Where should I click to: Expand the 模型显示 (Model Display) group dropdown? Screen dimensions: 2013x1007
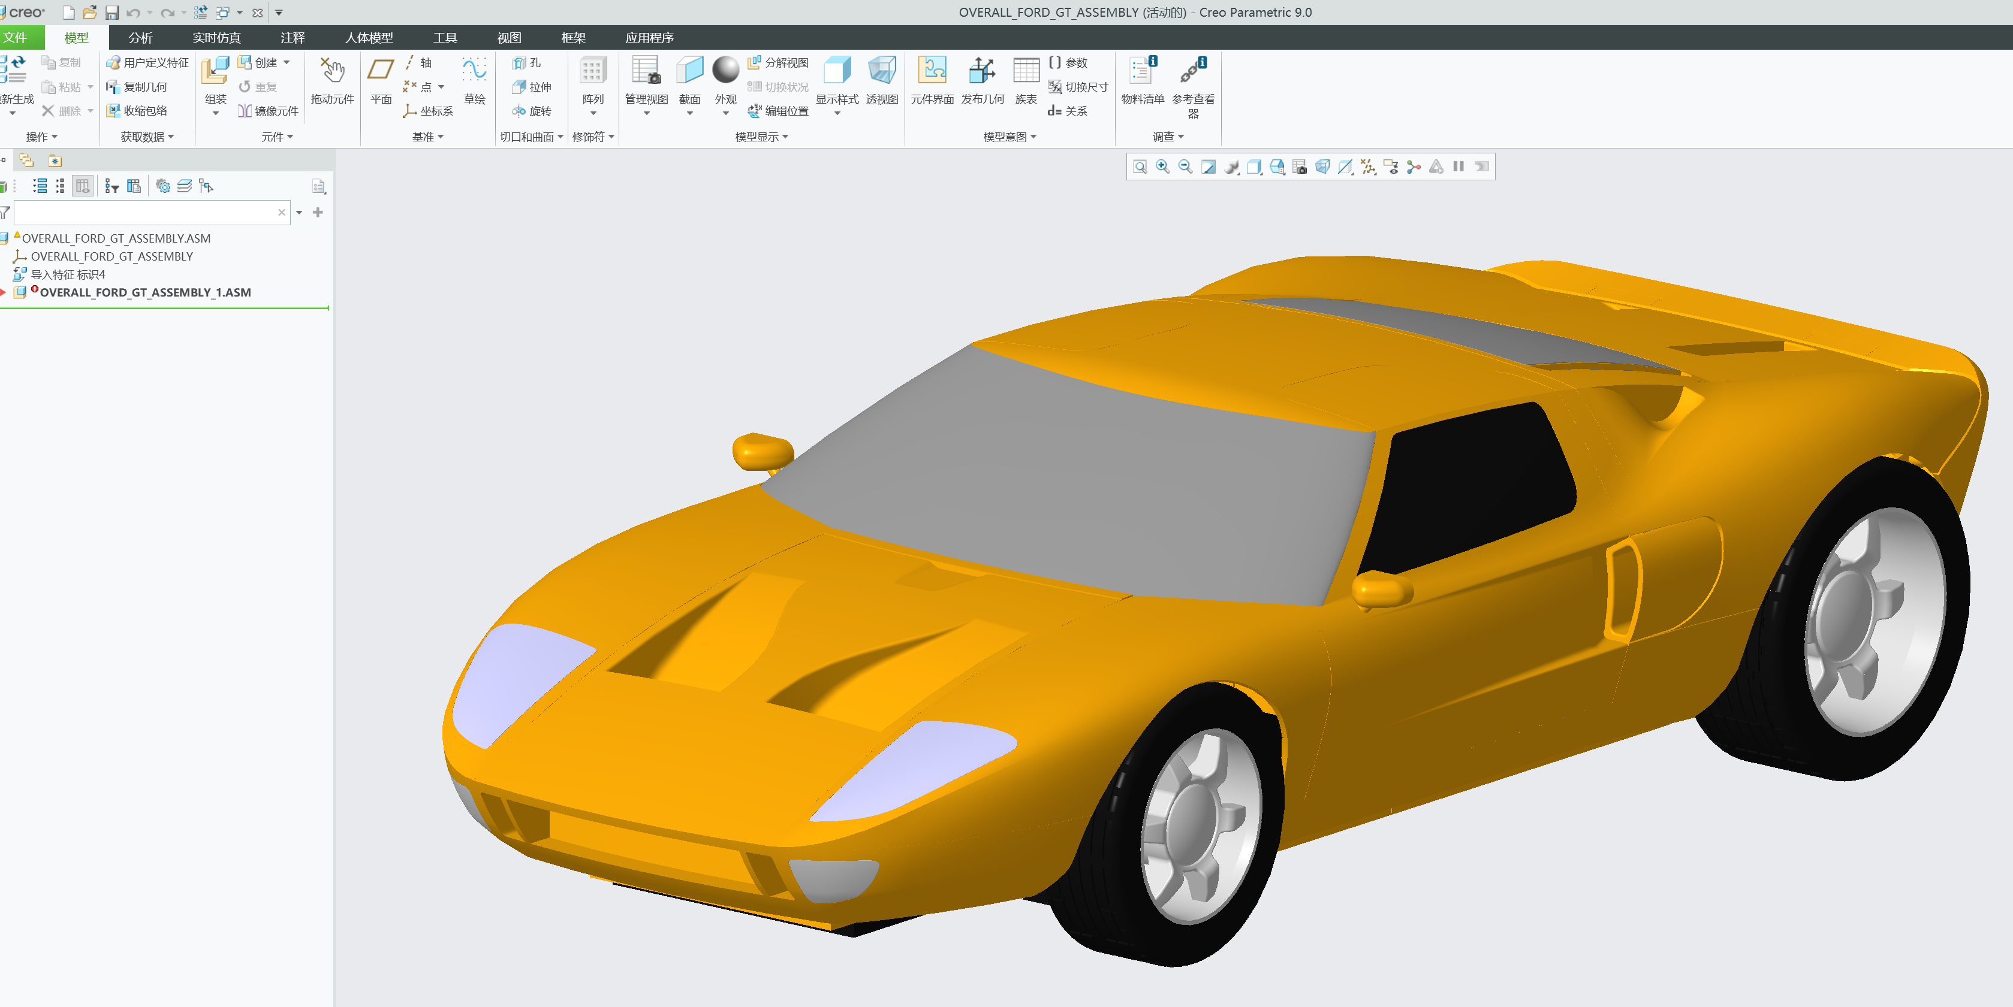762,137
